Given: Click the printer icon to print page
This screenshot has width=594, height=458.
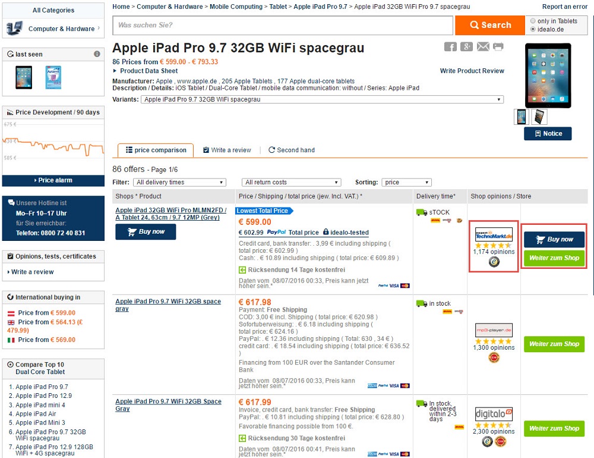Looking at the screenshot, I should click(498, 46).
